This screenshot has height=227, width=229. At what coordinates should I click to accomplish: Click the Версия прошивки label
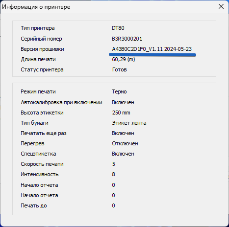coord(42,49)
